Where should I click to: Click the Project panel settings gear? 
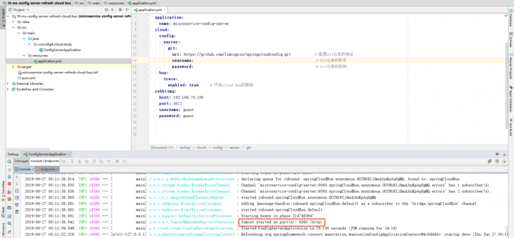(x=120, y=10)
